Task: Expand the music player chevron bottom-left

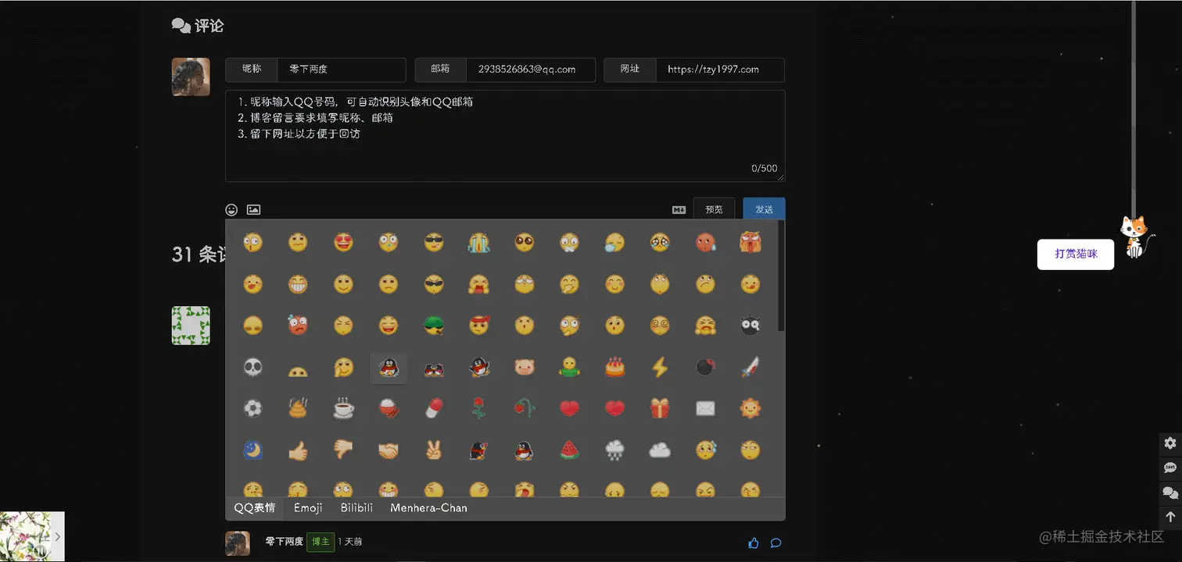Action: [x=58, y=537]
